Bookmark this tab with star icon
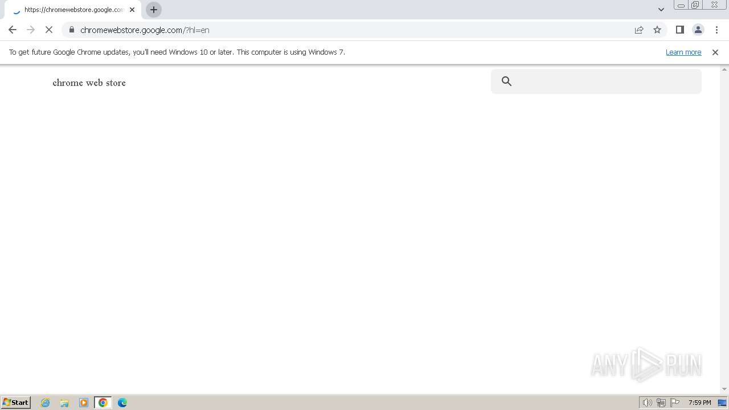The width and height of the screenshot is (729, 410). coord(657,30)
